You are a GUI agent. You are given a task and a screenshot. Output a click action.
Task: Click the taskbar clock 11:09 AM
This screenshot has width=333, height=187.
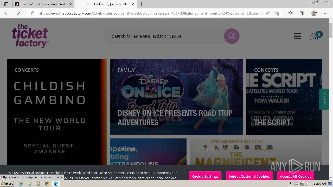tap(320, 184)
